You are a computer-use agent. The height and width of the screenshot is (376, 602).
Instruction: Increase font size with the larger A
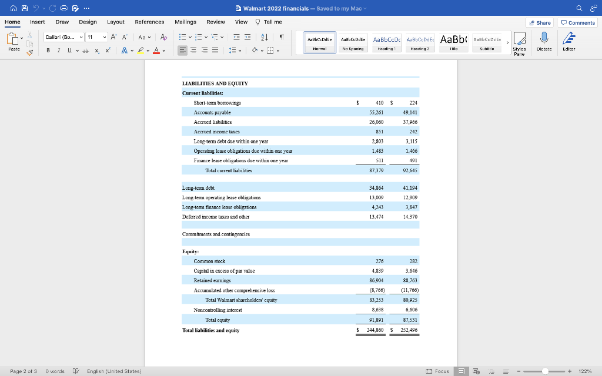click(x=113, y=37)
